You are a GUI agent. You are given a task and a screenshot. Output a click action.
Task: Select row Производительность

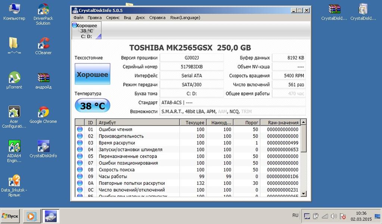pyautogui.click(x=188, y=136)
